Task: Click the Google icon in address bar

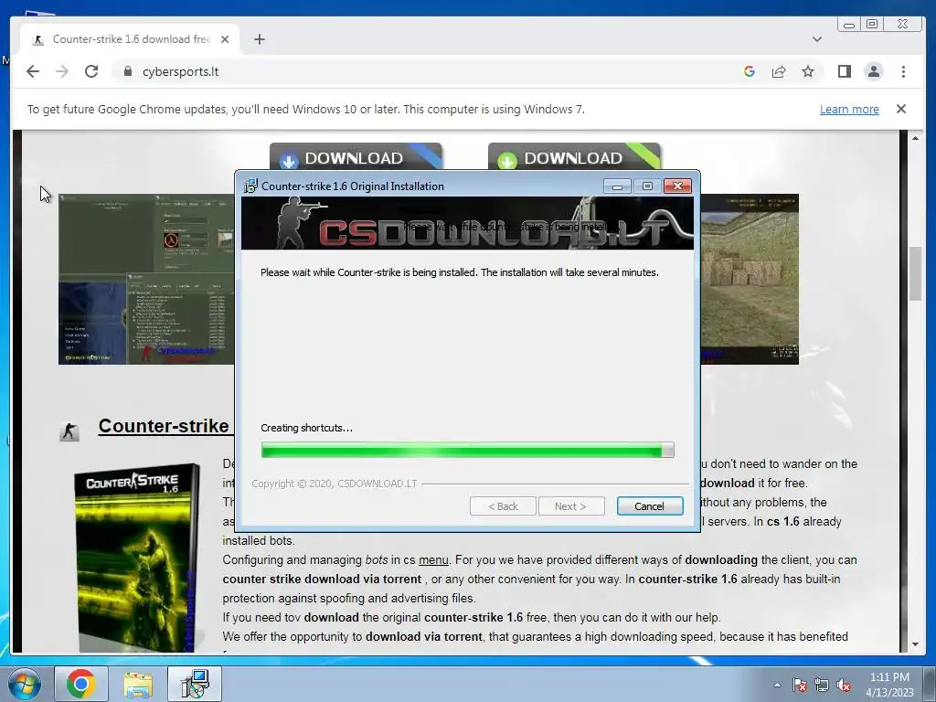Action: [750, 71]
